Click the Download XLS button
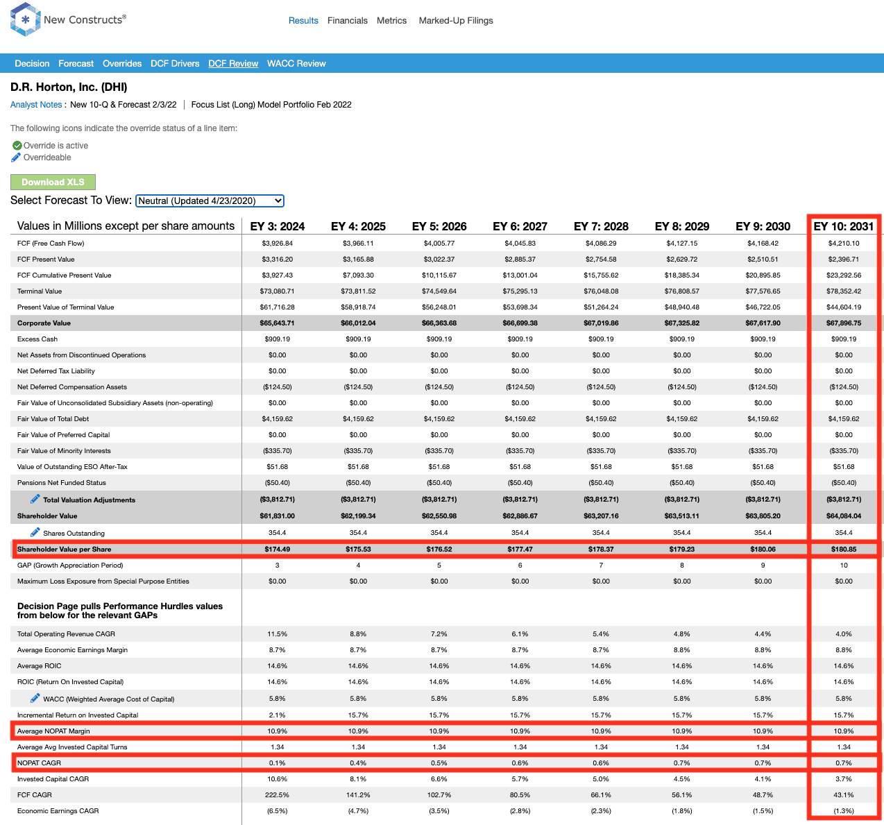The height and width of the screenshot is (825, 884). 53,182
